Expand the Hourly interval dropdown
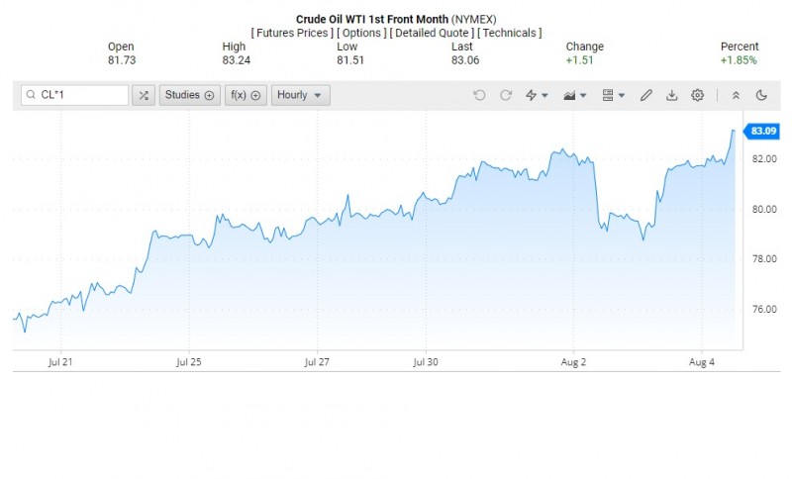Screen dimensions: 792x479 click(300, 95)
